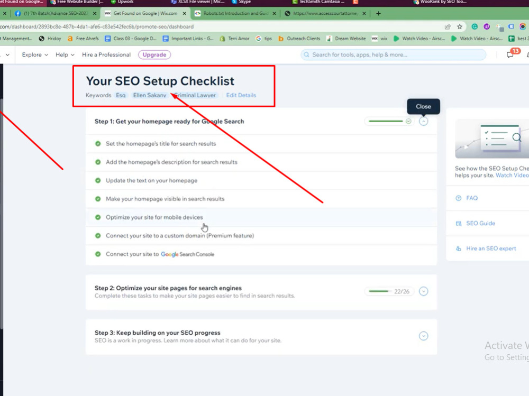Expand Step 2 Optimize your site pages
Screen dimensions: 529x396
pyautogui.click(x=423, y=291)
